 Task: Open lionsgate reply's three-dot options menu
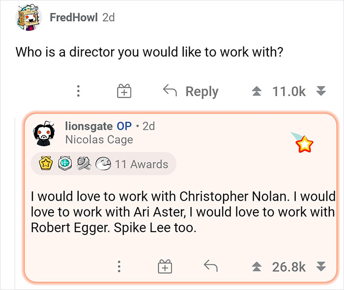pyautogui.click(x=118, y=267)
